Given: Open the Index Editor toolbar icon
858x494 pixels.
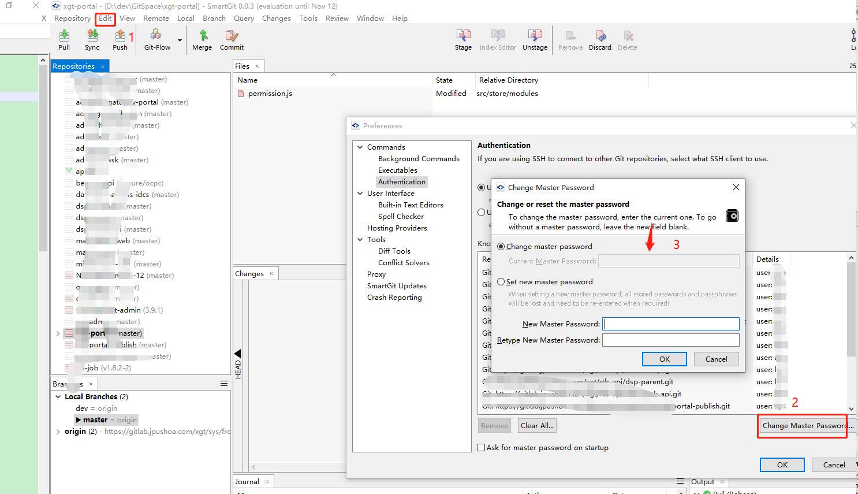Looking at the screenshot, I should [498, 36].
